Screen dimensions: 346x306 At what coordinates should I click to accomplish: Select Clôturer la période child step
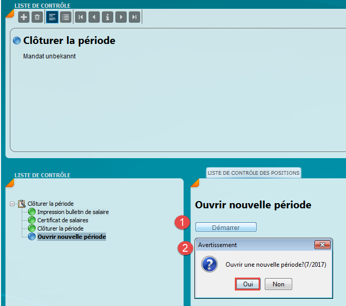60,228
